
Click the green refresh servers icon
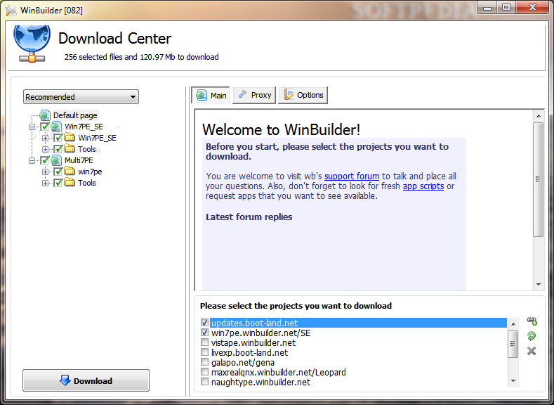pos(532,336)
